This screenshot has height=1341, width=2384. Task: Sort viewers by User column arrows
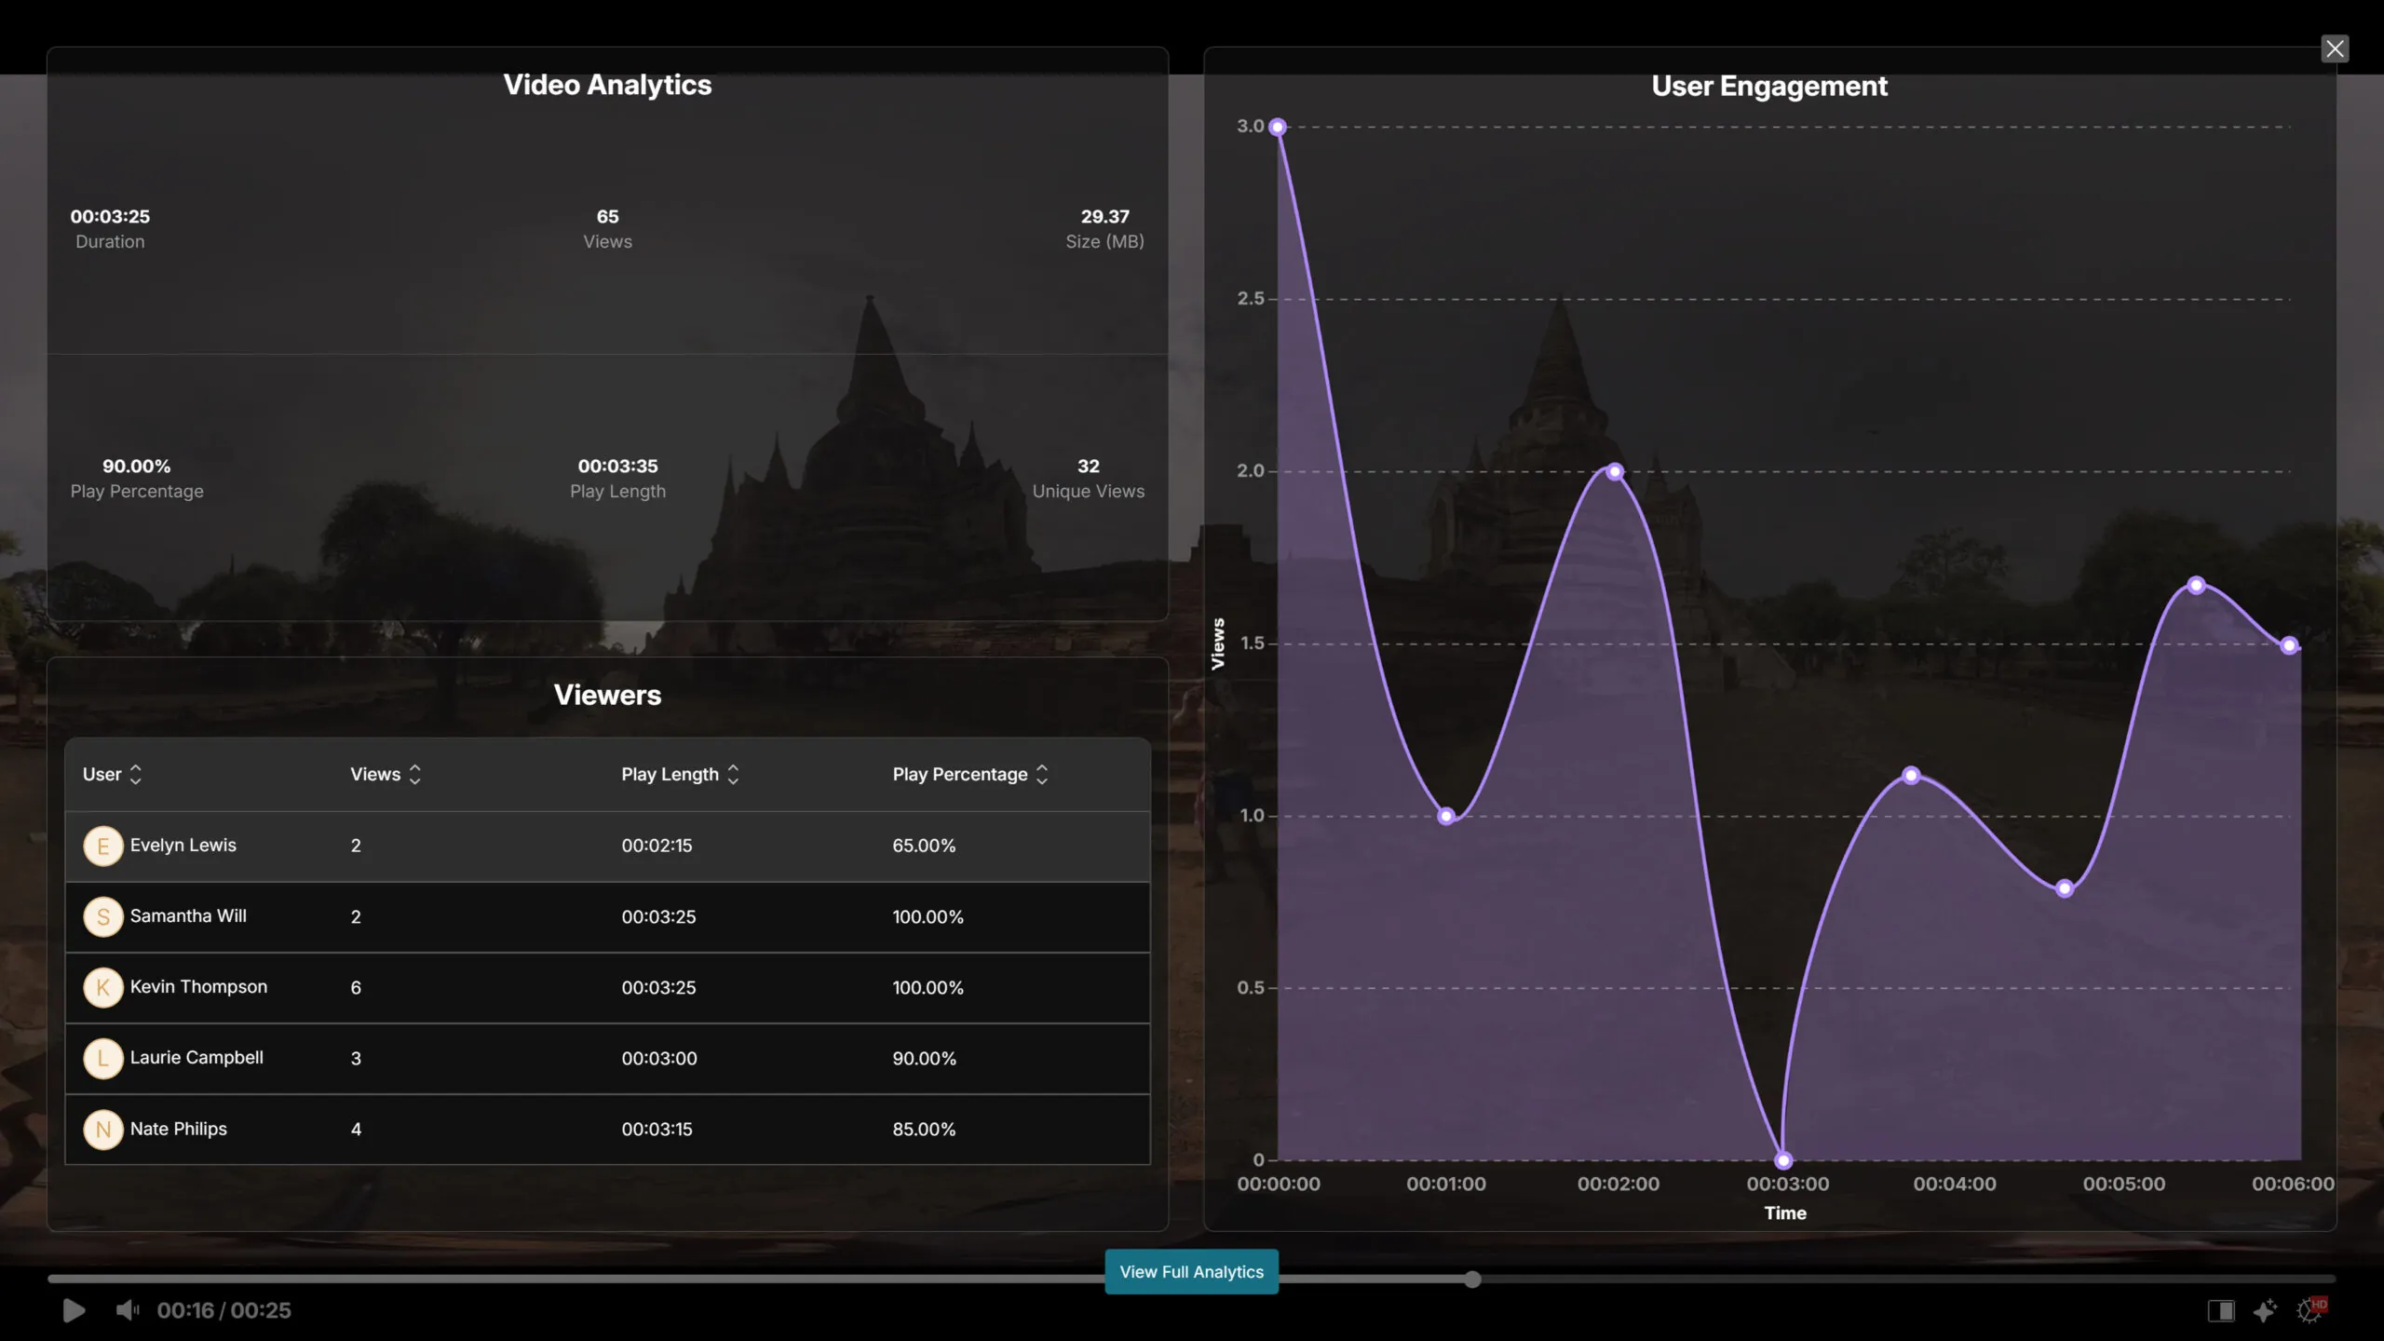136,774
